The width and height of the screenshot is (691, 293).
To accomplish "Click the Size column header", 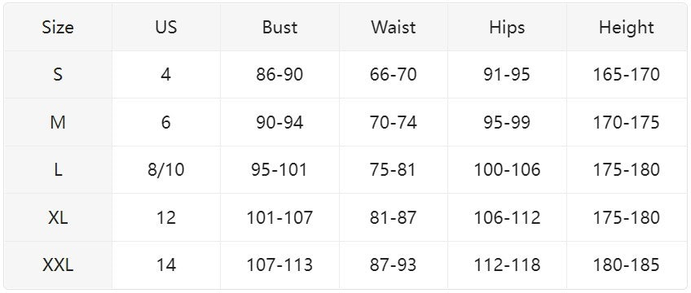I will [x=58, y=28].
